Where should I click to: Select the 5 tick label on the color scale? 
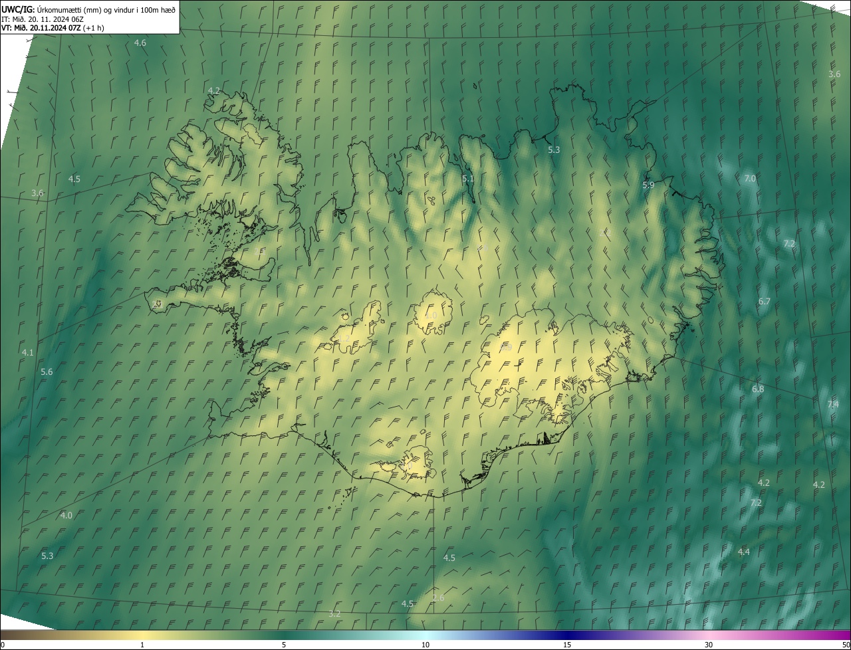[284, 645]
